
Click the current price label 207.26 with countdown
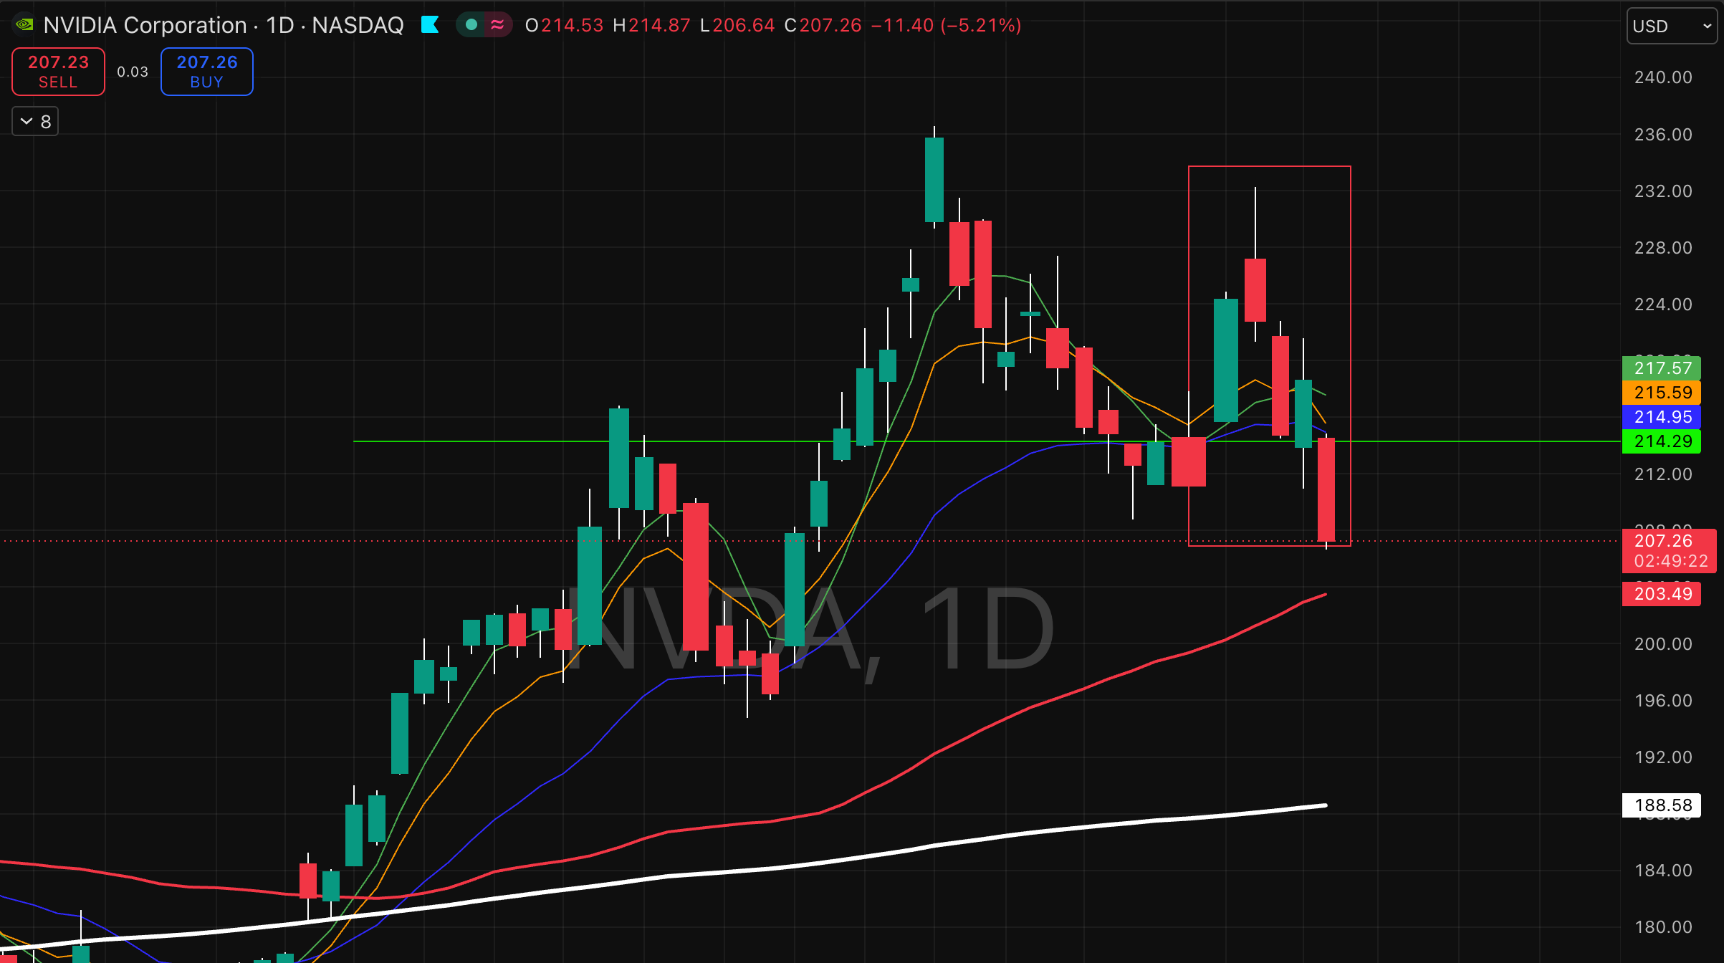[1670, 551]
